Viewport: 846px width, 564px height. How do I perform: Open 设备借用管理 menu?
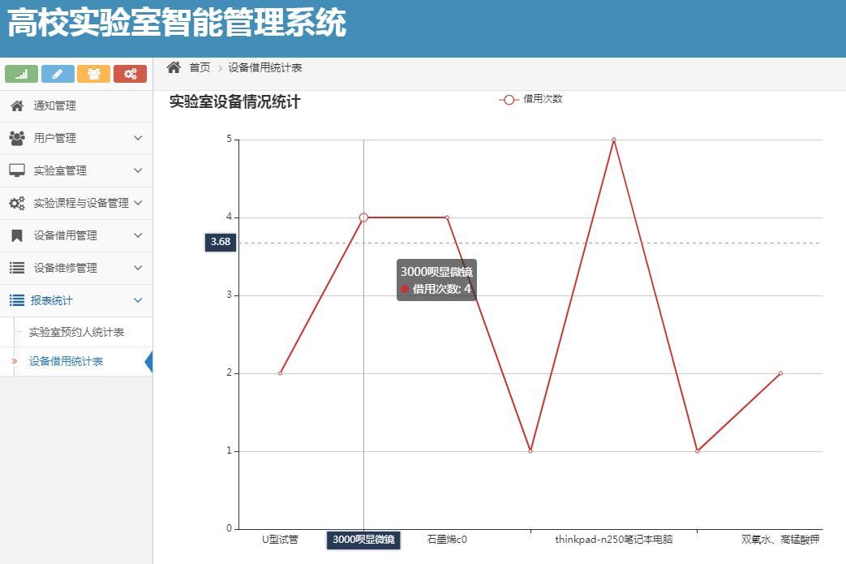tap(76, 236)
